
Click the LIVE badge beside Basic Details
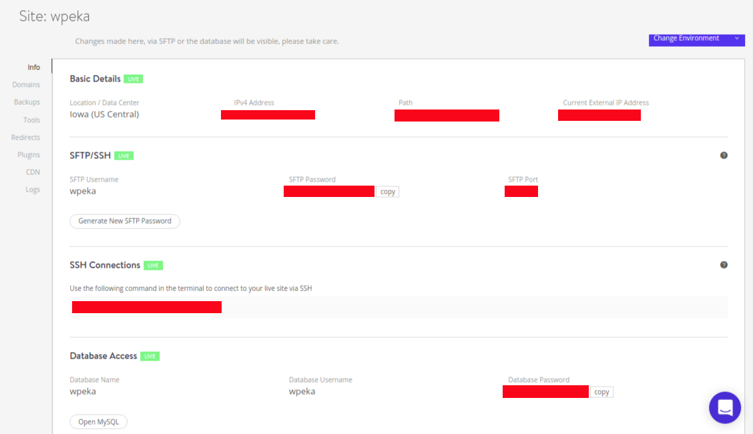pos(133,78)
